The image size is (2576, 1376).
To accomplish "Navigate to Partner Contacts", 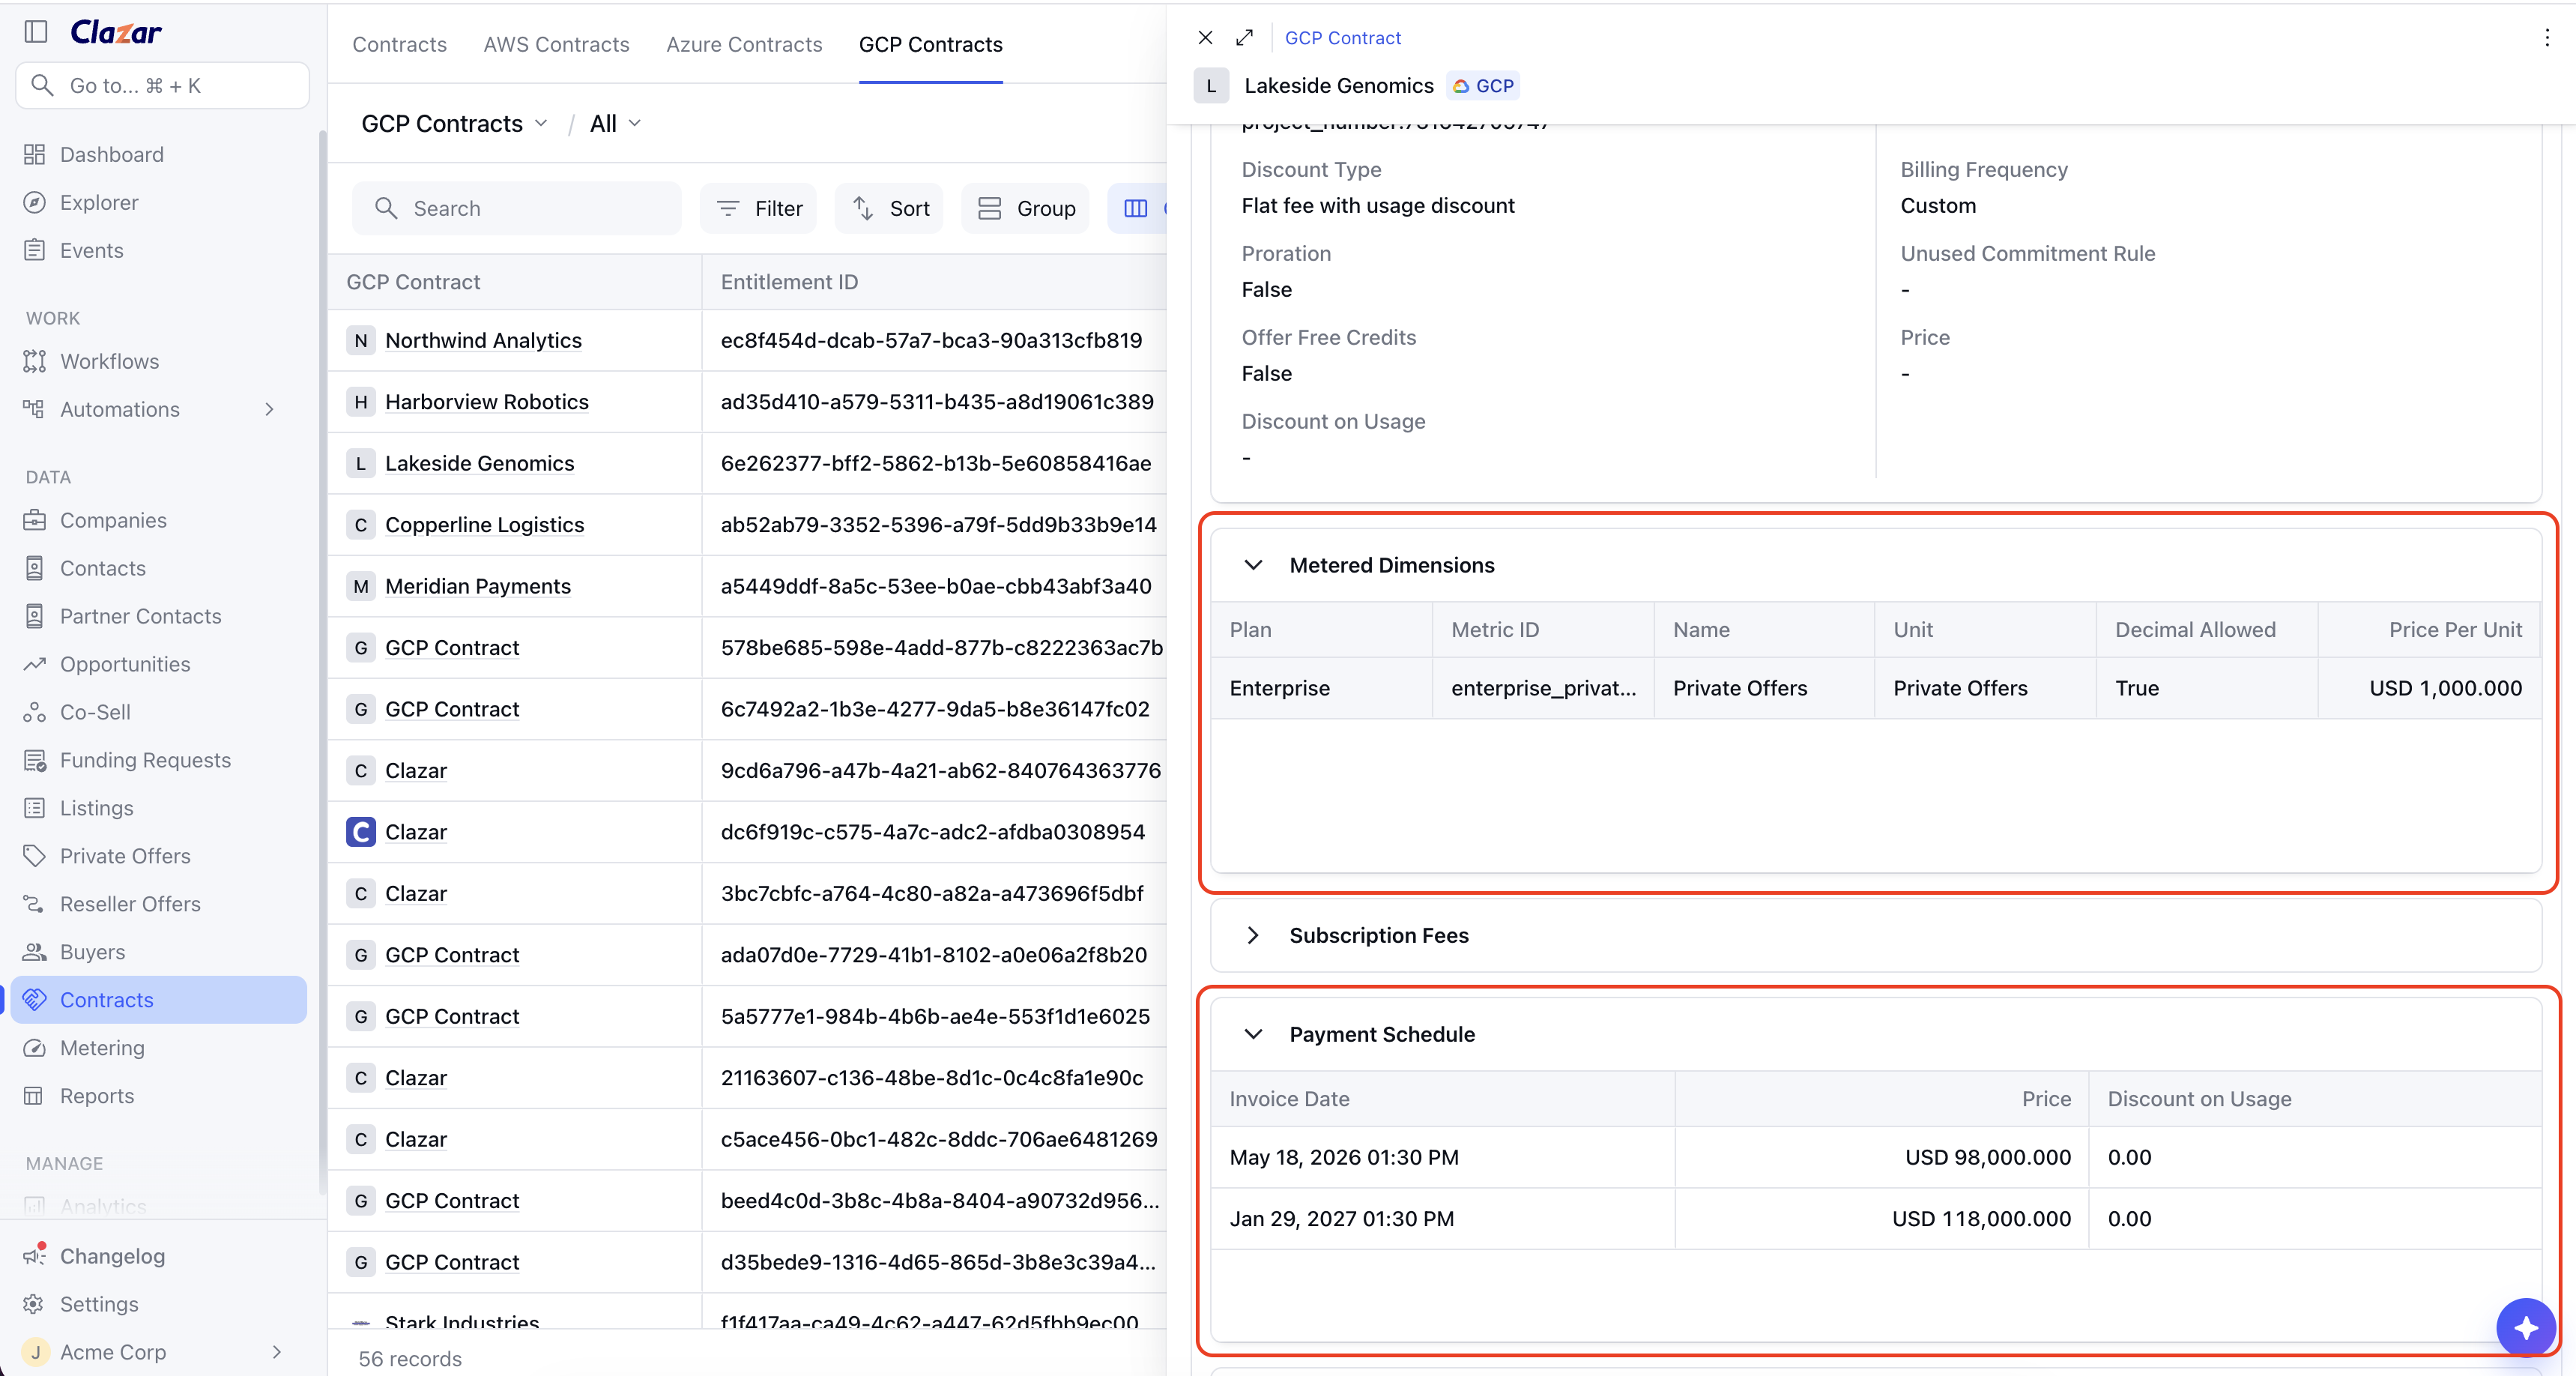I will [x=140, y=616].
